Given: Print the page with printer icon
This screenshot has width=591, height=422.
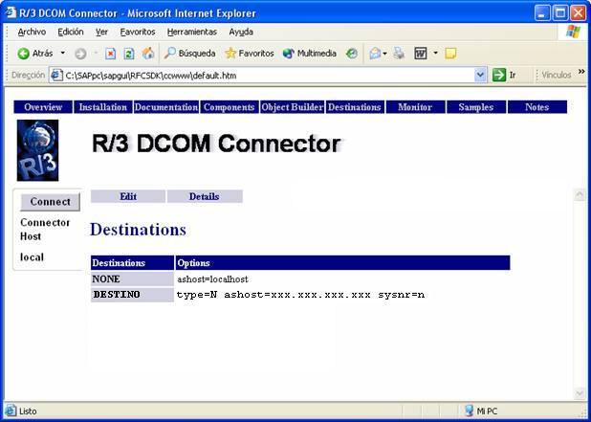Looking at the screenshot, I should click(x=399, y=54).
